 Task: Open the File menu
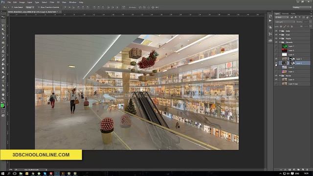click(x=9, y=2)
